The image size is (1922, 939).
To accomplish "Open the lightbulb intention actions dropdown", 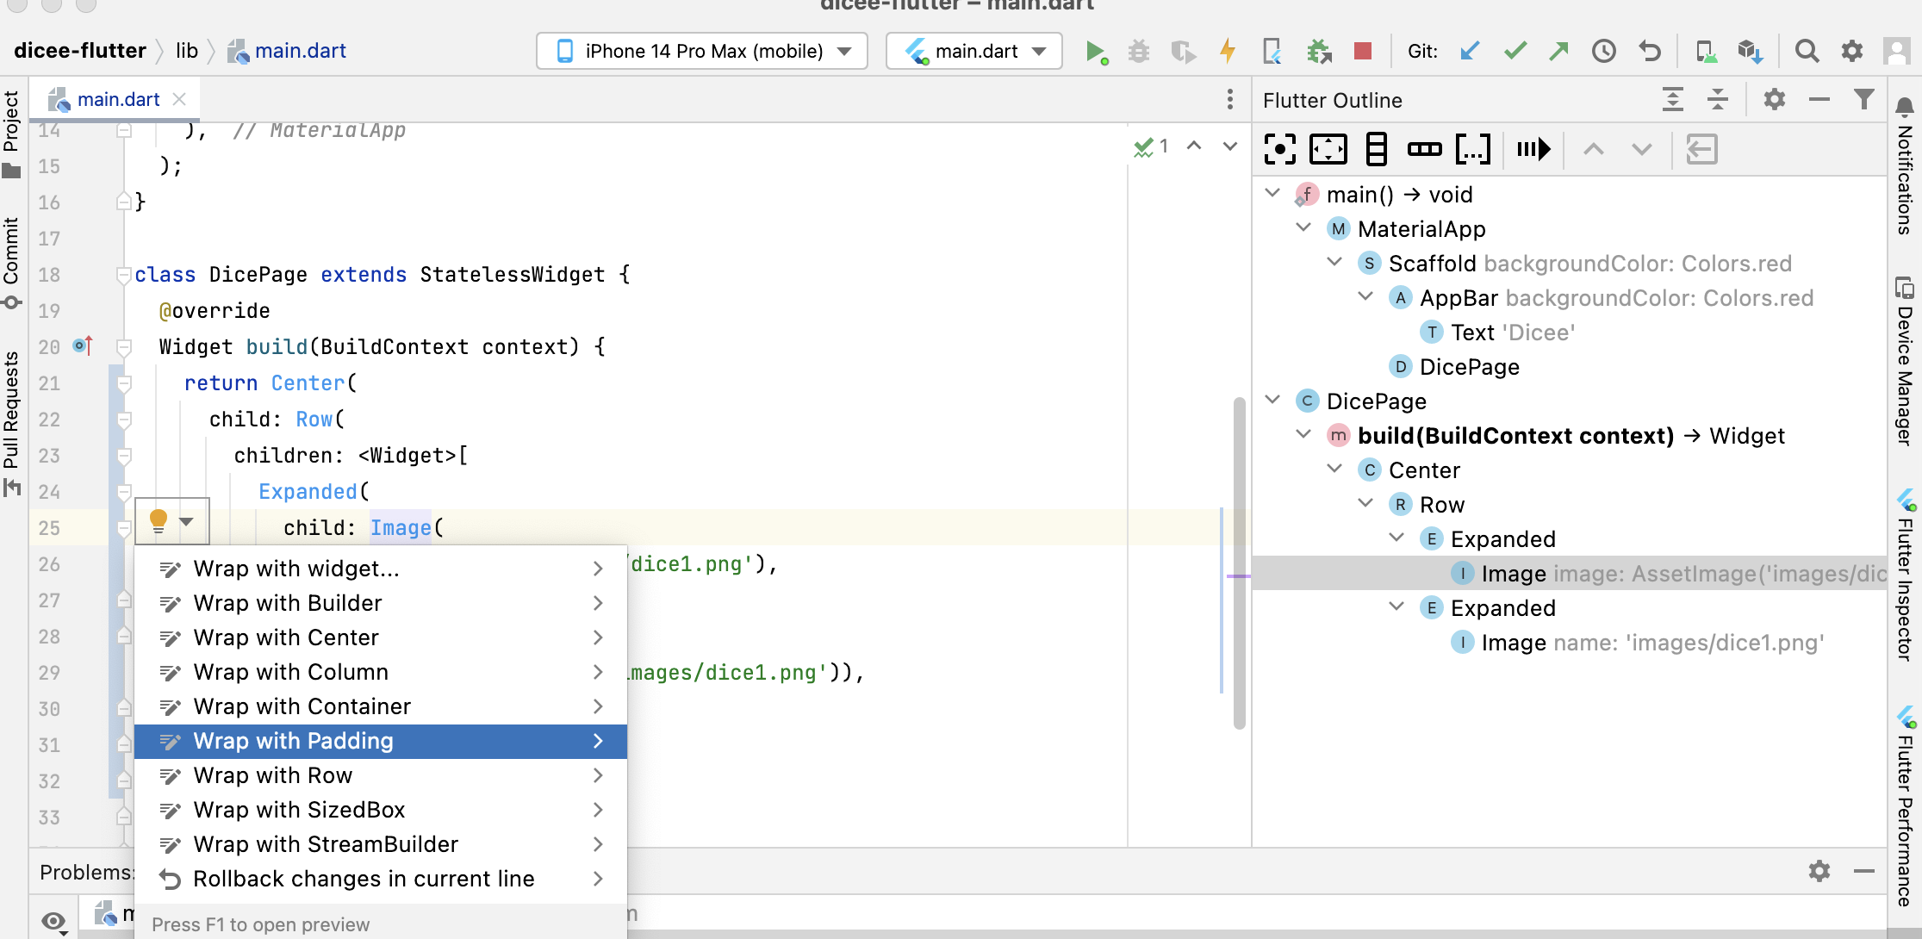I will click(x=186, y=522).
